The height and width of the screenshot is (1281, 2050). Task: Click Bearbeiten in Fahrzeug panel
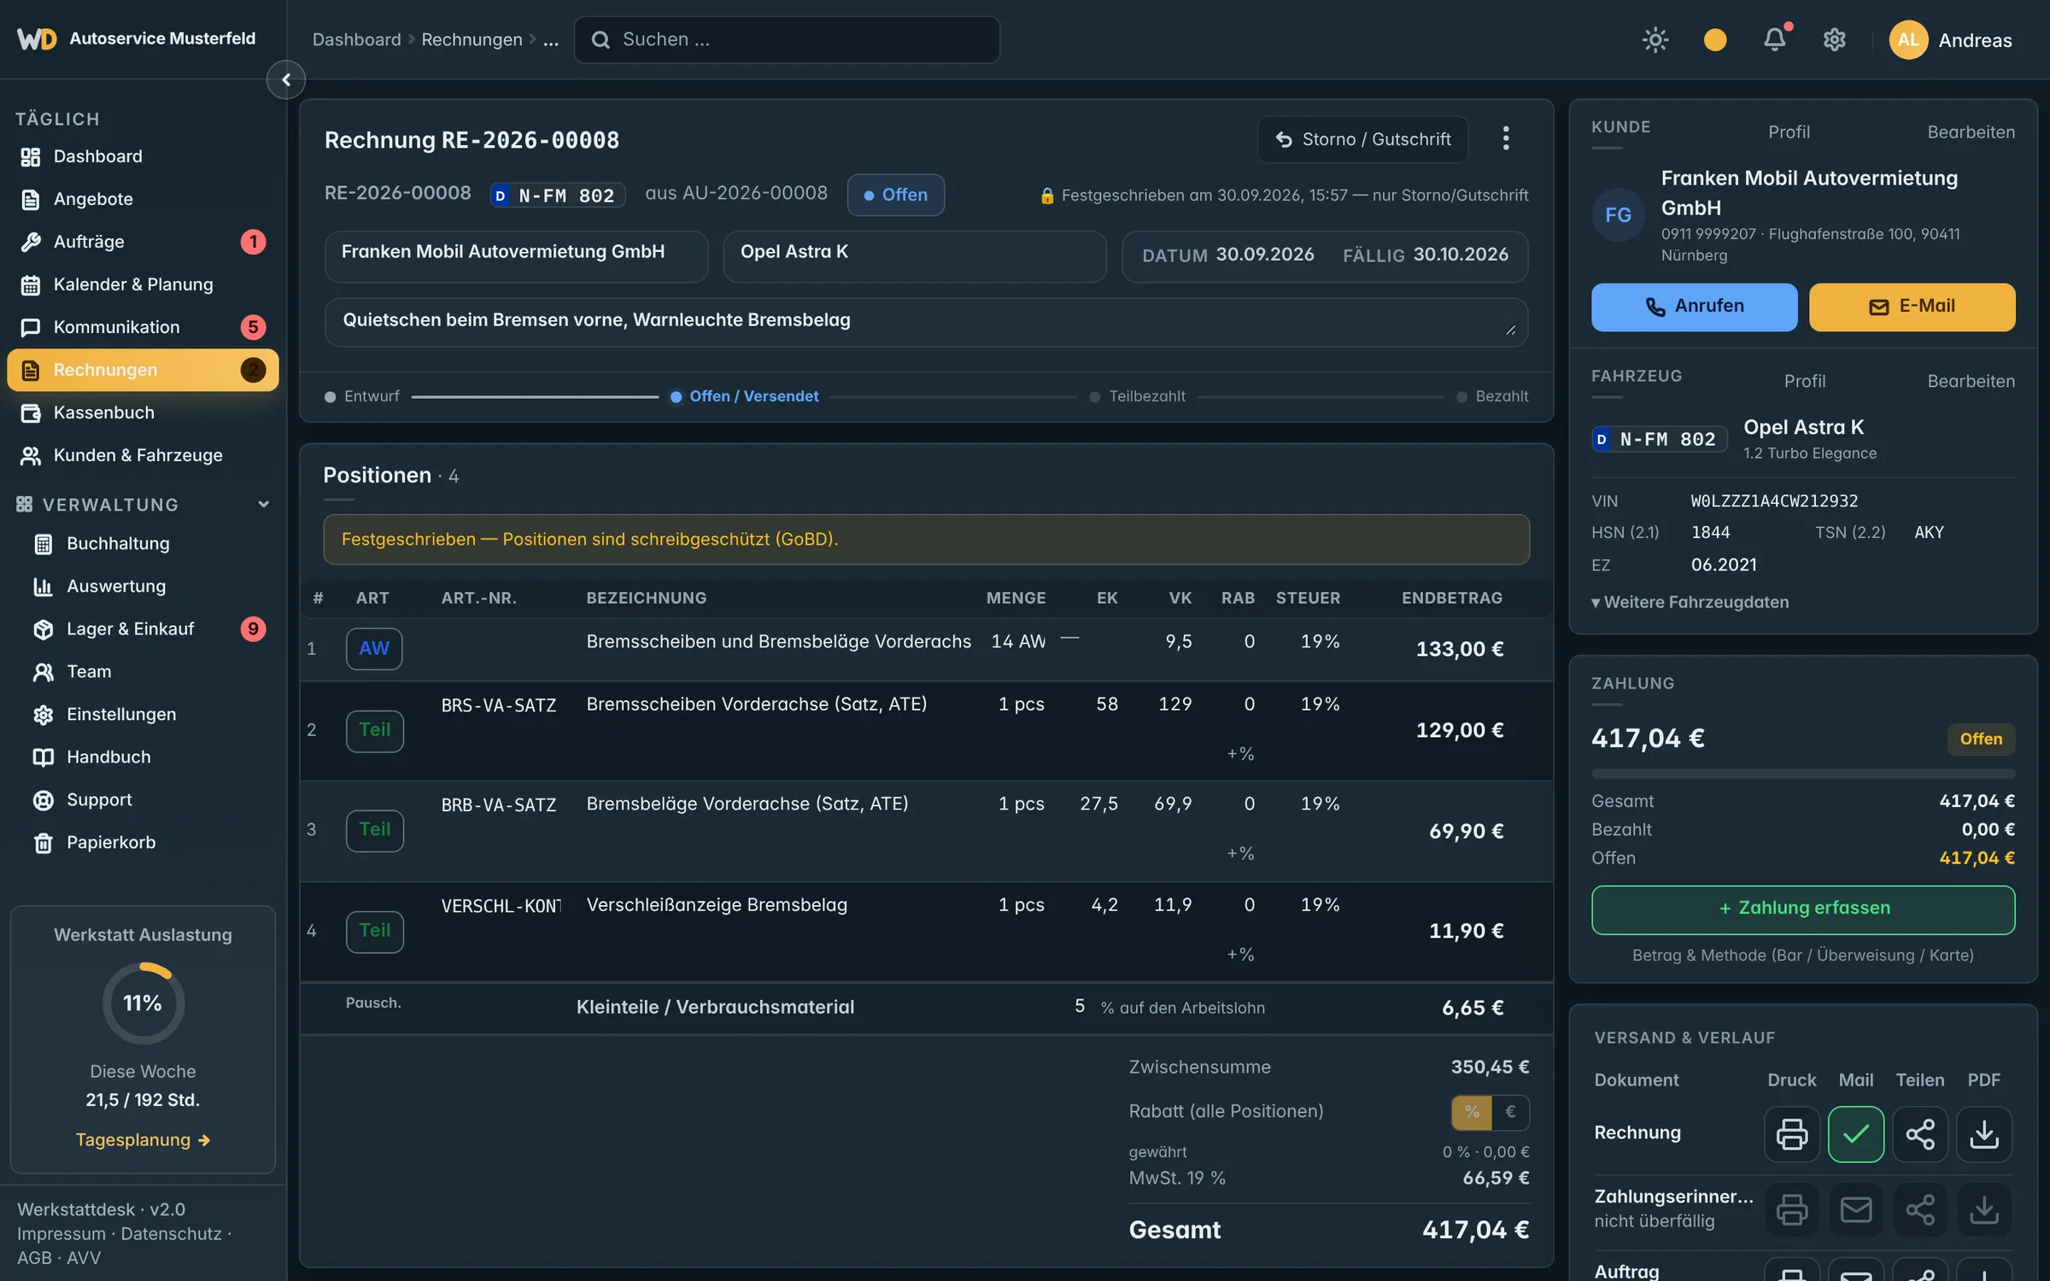point(1971,381)
